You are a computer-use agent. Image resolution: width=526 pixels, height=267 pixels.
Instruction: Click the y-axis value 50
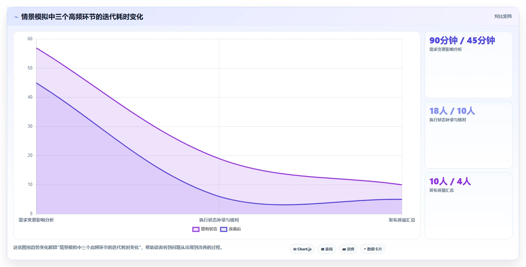click(x=30, y=68)
